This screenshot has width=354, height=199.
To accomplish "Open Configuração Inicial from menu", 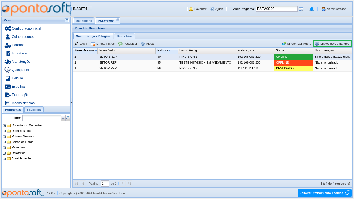I will tap(26, 28).
